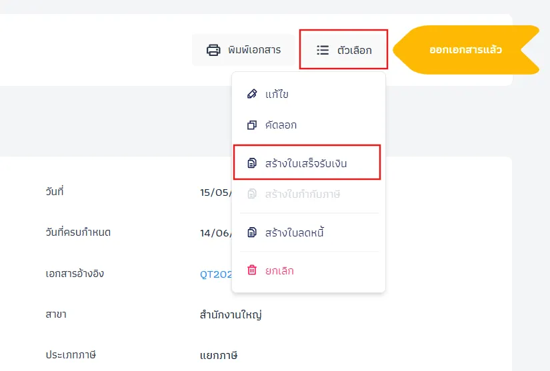Choose คัดลอก from the options menu
Image resolution: width=550 pixels, height=371 pixels.
pos(309,125)
